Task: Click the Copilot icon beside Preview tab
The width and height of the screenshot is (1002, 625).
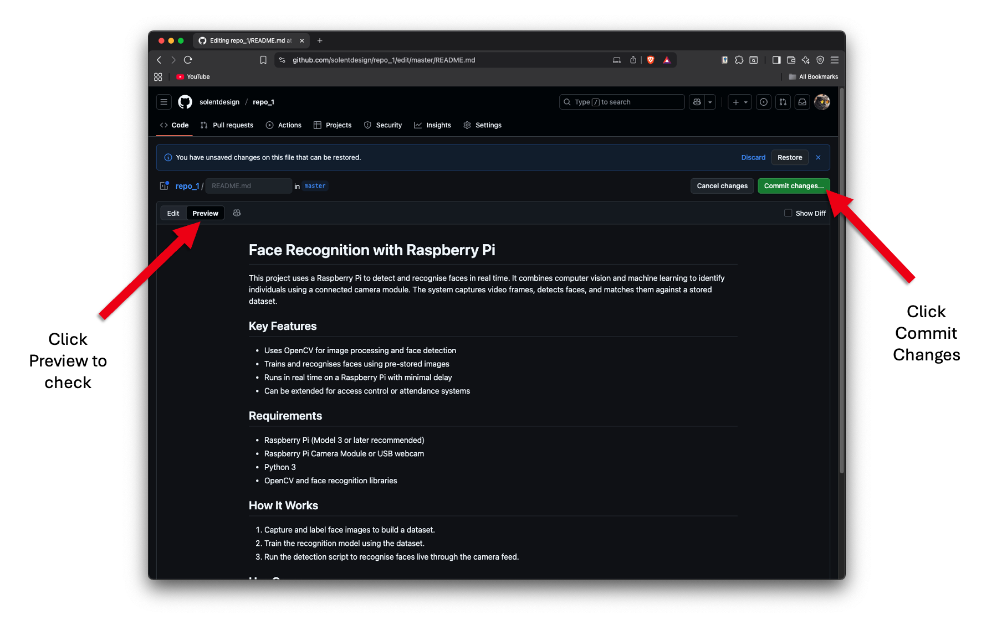Action: [x=237, y=213]
